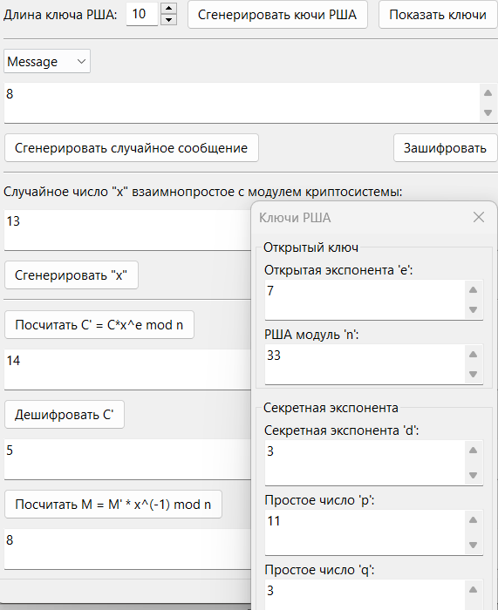Click 'Показать ключи' button

pyautogui.click(x=438, y=15)
